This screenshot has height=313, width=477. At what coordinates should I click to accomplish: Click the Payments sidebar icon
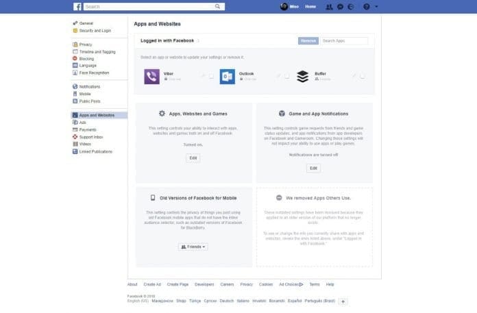pos(75,129)
